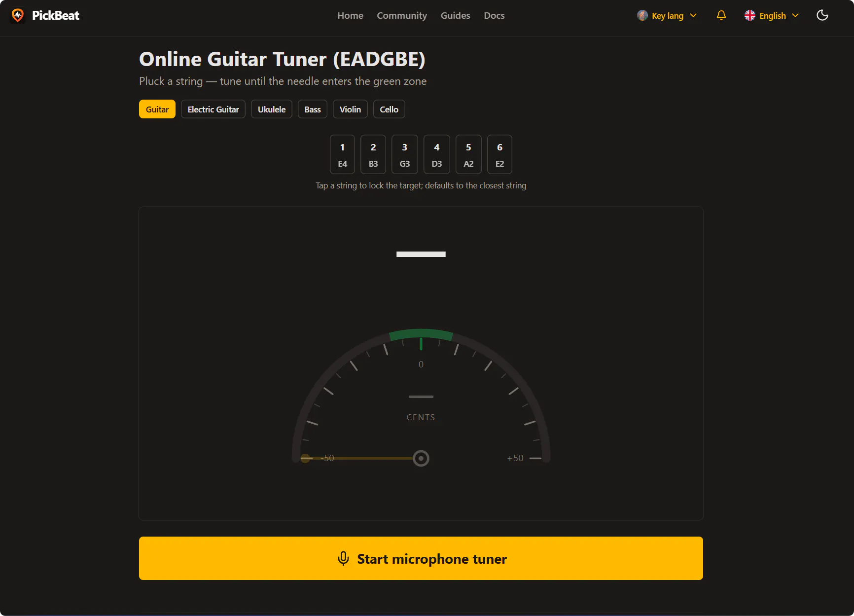854x616 pixels.
Task: Click the 0 center gauge label
Action: 421,364
